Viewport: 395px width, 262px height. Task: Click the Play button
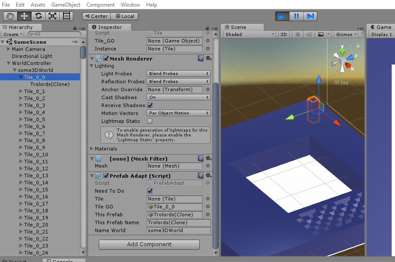(282, 17)
